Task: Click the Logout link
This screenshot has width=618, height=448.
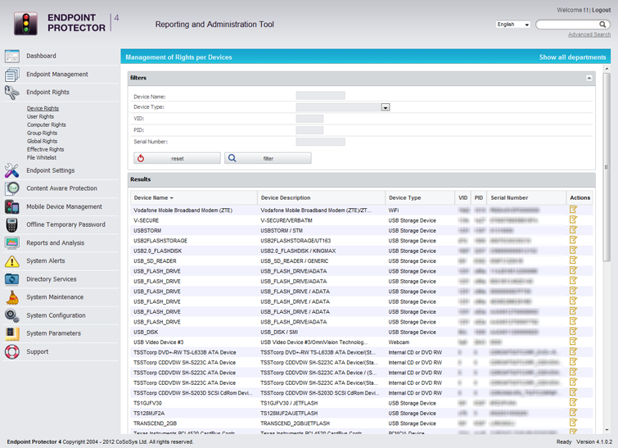Action: tap(601, 11)
